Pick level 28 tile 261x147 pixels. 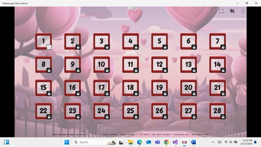217,111
